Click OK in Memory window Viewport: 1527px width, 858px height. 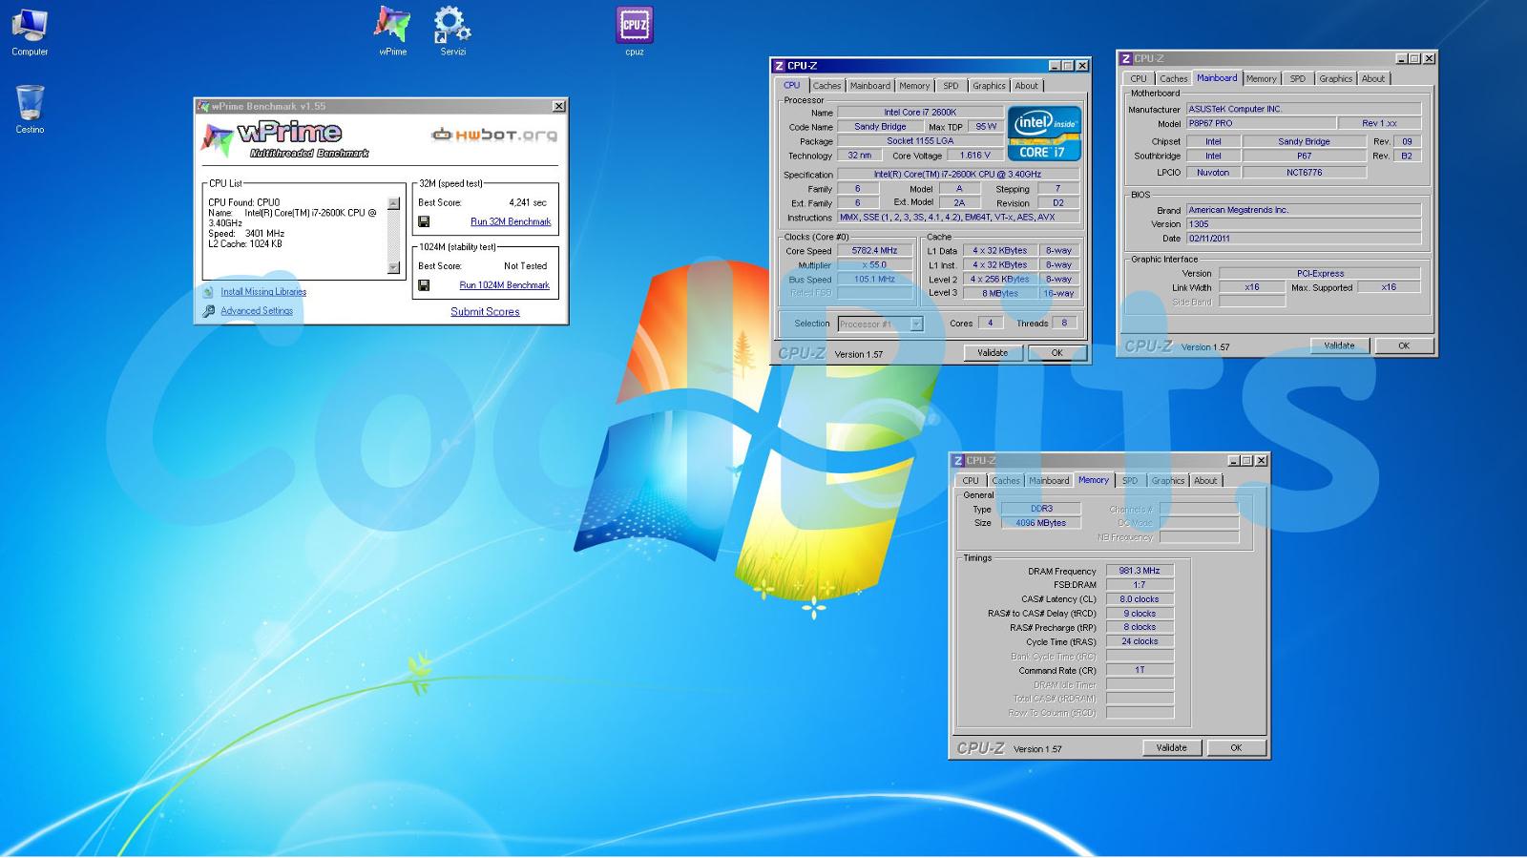pos(1236,748)
